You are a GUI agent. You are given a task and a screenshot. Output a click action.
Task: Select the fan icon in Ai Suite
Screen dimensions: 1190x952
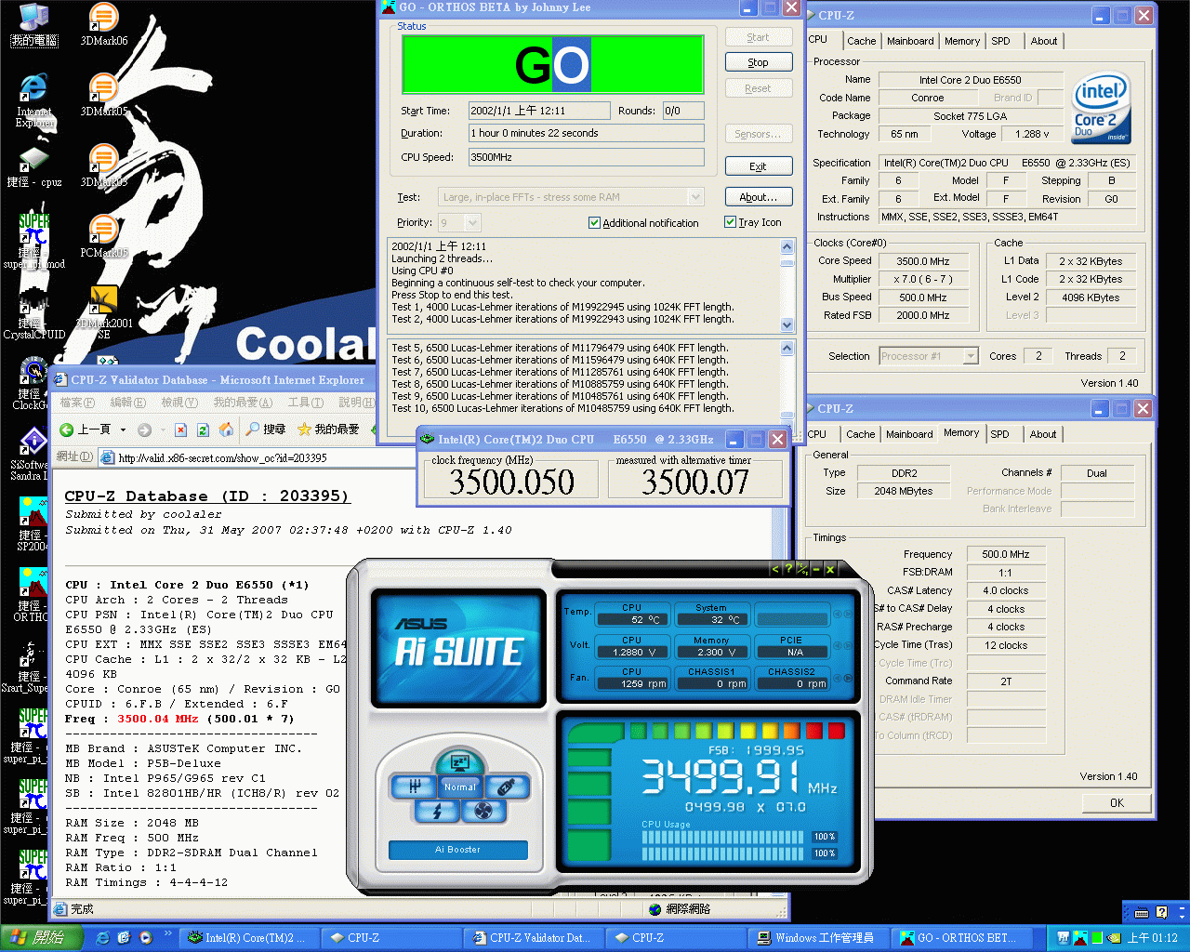click(483, 812)
